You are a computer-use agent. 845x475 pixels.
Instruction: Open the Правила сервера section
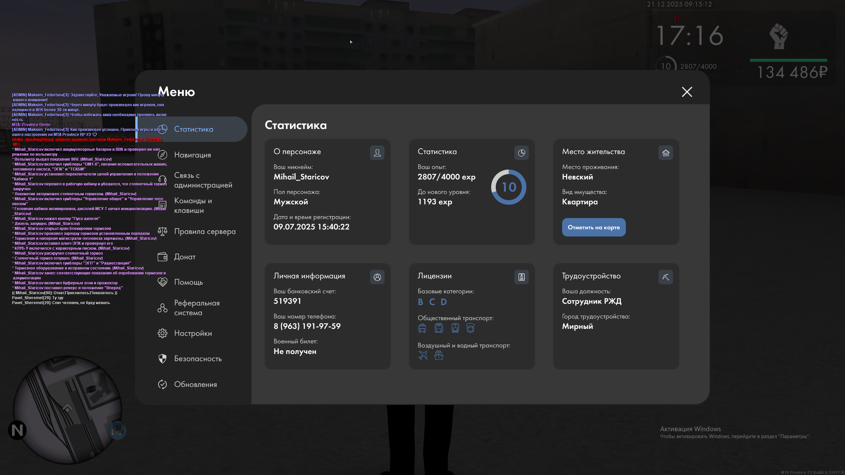pos(205,231)
